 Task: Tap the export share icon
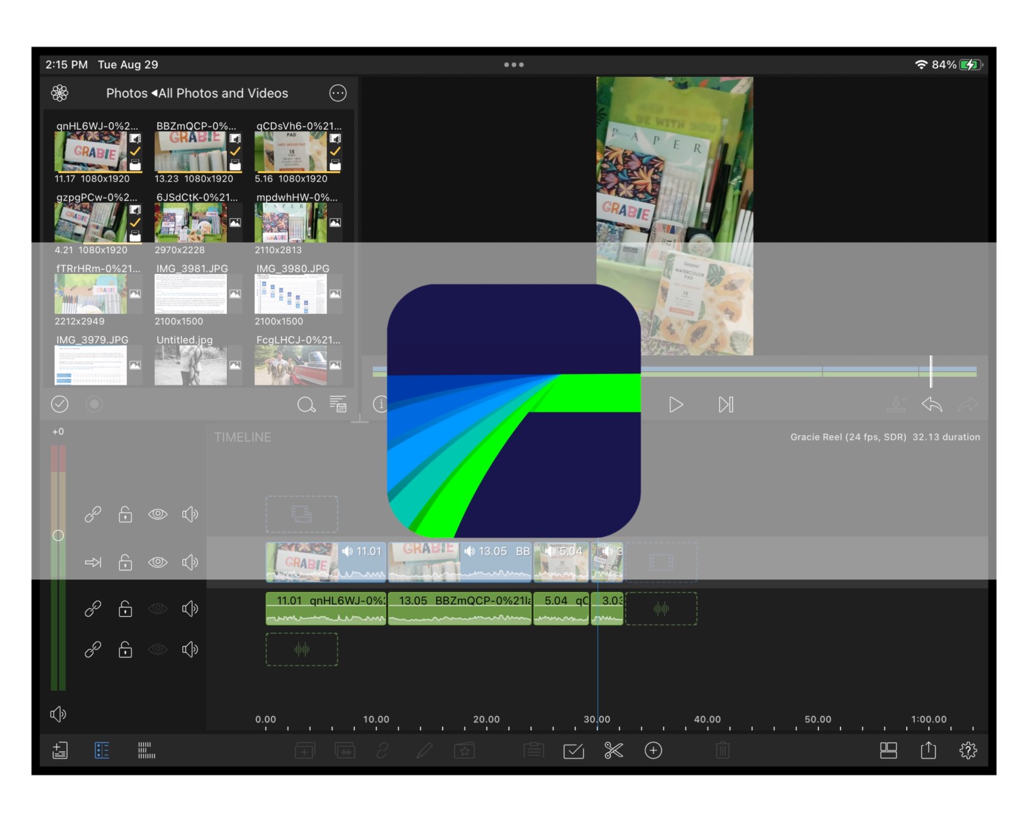click(928, 751)
